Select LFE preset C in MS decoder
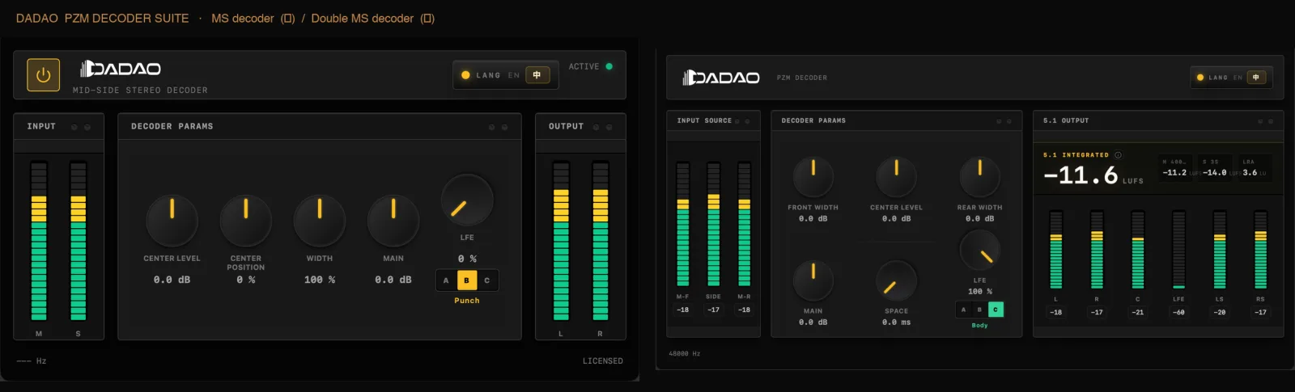 pyautogui.click(x=487, y=280)
